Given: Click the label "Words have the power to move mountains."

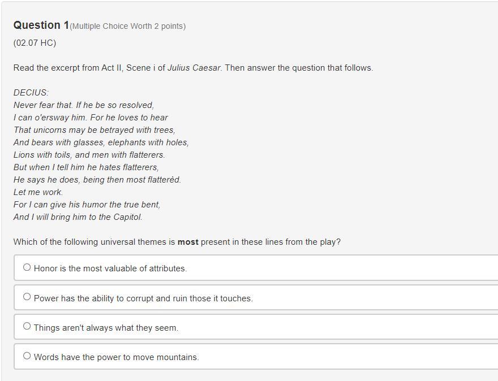Looking at the screenshot, I should coord(116,357).
